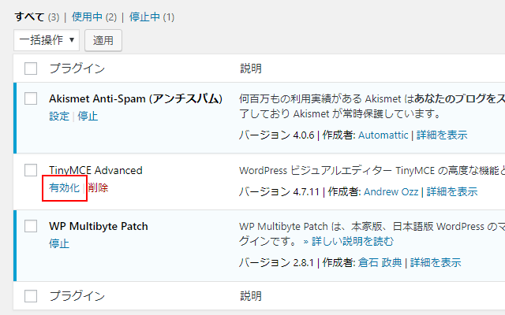This screenshot has height=315, width=505.
Task: Open Akismet 設定 settings link
Action: tap(59, 116)
